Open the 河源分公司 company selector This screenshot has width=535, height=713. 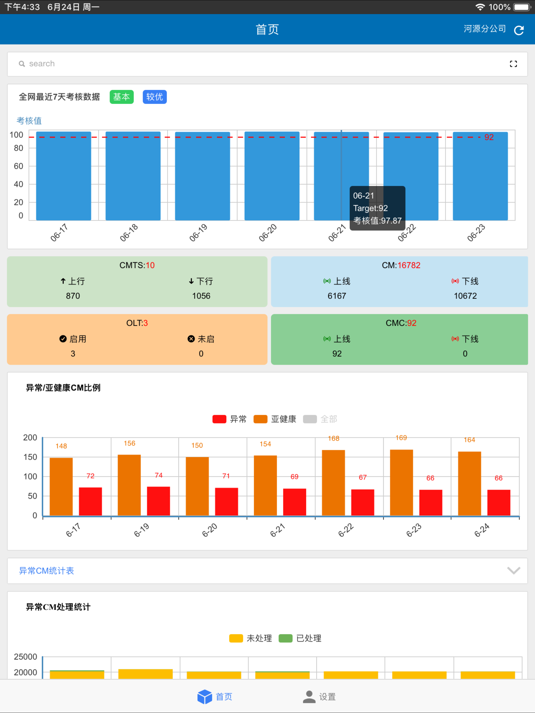pyautogui.click(x=485, y=29)
